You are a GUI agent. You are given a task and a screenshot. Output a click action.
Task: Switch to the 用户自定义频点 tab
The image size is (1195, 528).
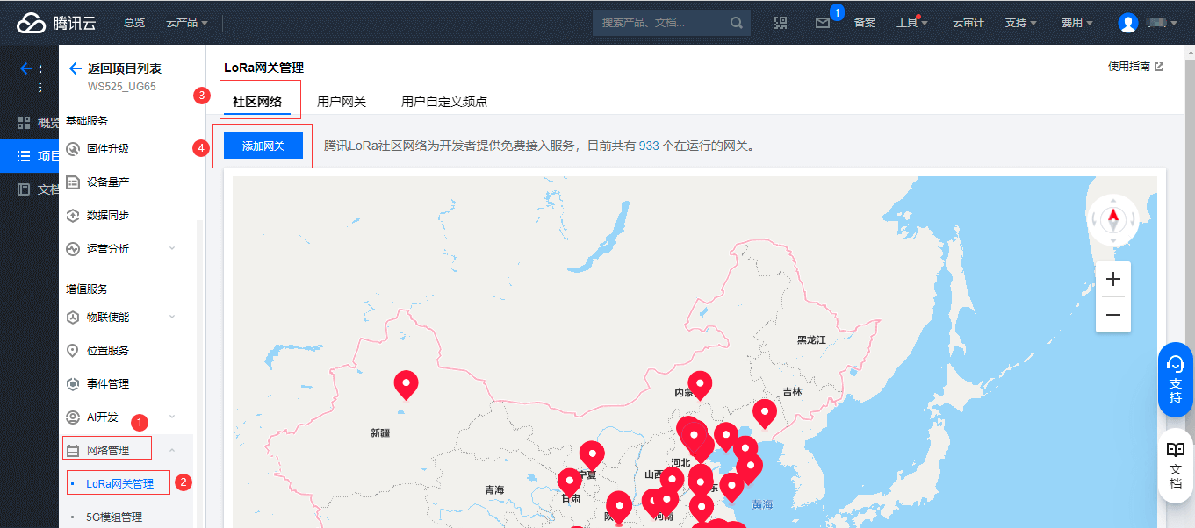(x=444, y=102)
